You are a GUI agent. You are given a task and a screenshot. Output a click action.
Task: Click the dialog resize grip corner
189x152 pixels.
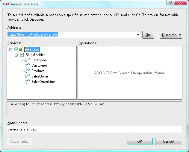(x=185, y=148)
